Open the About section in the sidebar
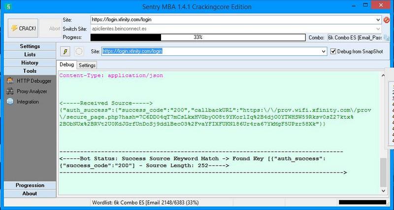This screenshot has height=210, width=394. [x=30, y=194]
